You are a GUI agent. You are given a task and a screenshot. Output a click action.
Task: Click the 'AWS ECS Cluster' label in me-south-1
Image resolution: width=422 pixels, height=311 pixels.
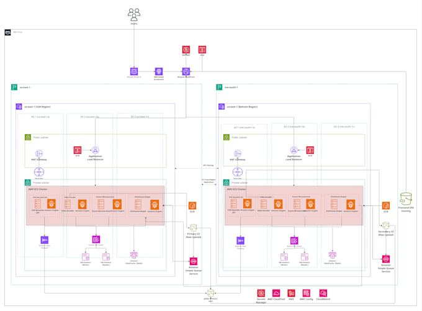236,189
